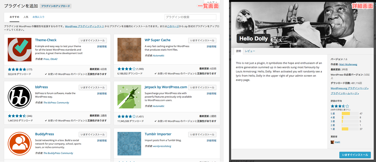Filter reviews by 4 星 link
376x162 pixels.
pyautogui.click(x=333, y=117)
